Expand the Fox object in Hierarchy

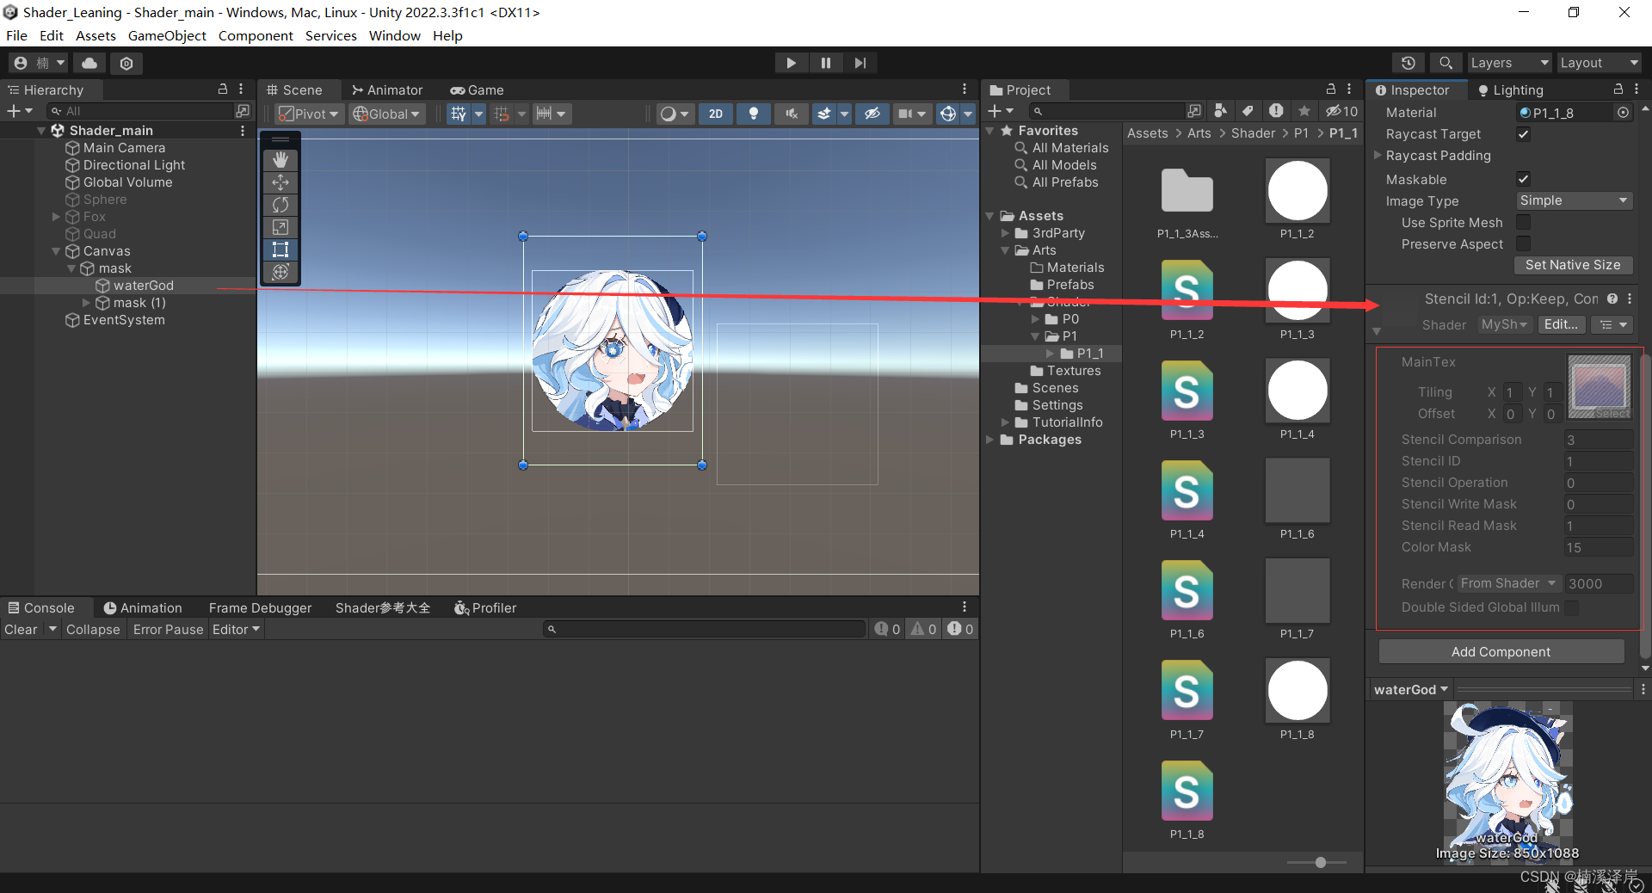click(57, 217)
